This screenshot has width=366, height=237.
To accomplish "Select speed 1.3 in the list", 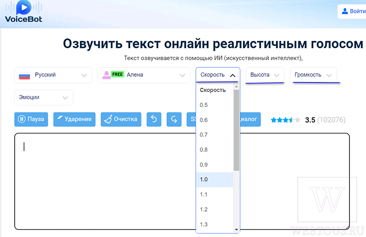I will coord(215,224).
